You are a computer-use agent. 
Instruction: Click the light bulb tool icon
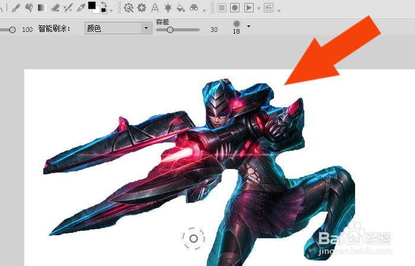pyautogui.click(x=168, y=8)
